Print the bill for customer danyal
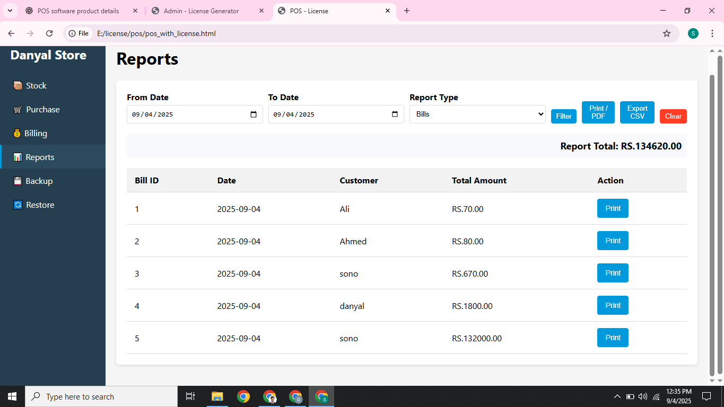724x407 pixels. coord(612,305)
